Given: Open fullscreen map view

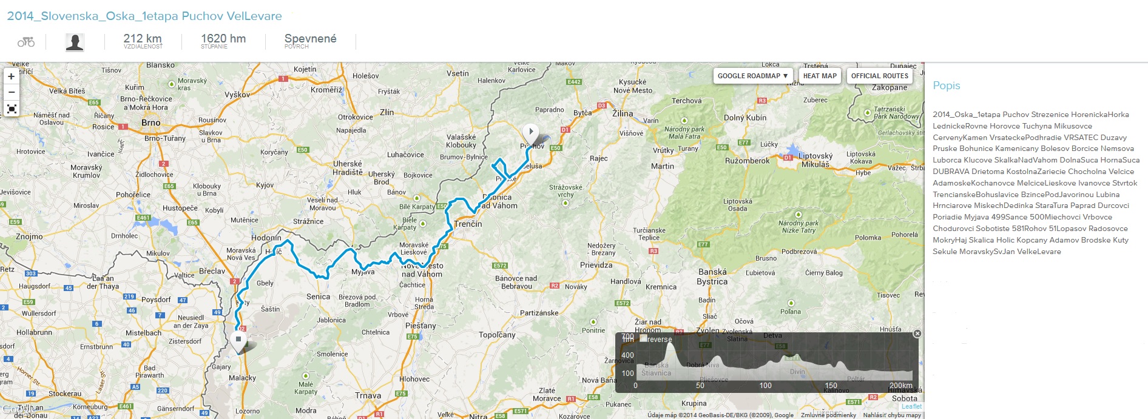Looking at the screenshot, I should [12, 109].
